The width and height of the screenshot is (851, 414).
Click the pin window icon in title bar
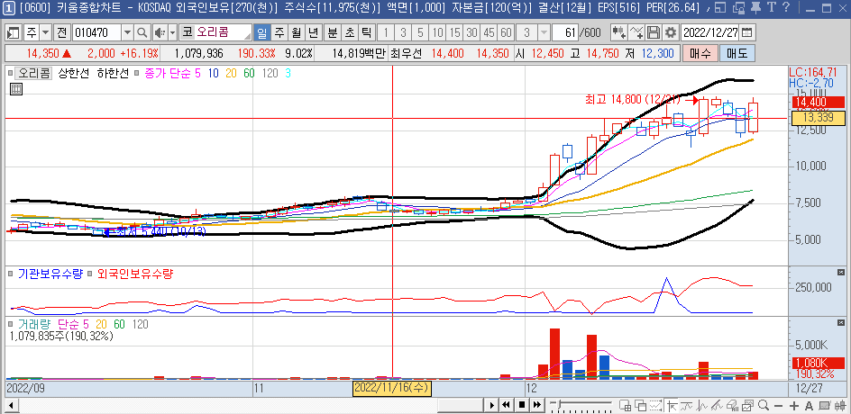(755, 7)
